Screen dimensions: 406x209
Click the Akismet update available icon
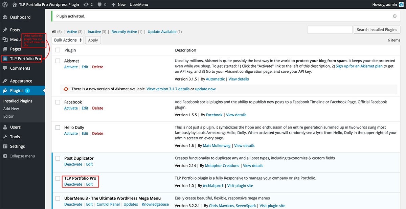coord(66,89)
